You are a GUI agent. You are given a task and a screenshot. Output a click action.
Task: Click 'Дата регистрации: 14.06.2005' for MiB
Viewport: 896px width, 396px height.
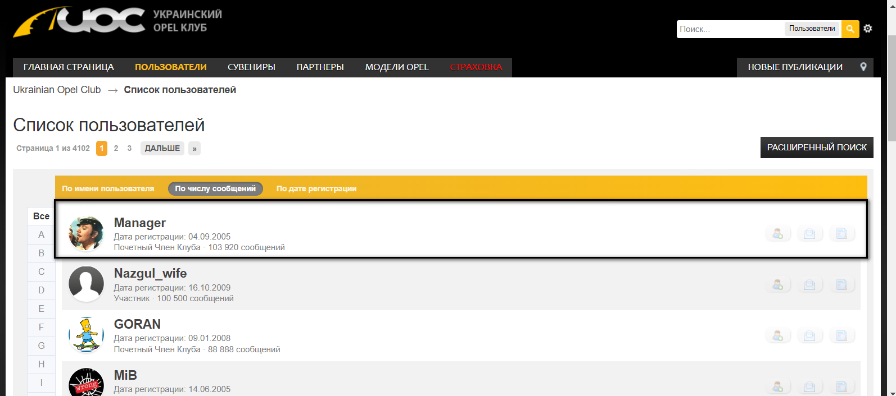pos(172,389)
